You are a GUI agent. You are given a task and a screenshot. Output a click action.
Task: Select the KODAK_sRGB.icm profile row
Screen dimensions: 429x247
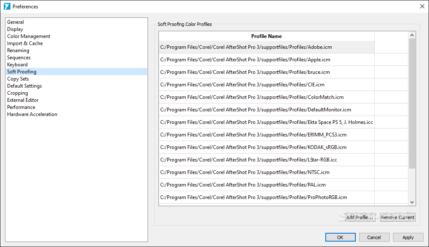tap(266, 147)
